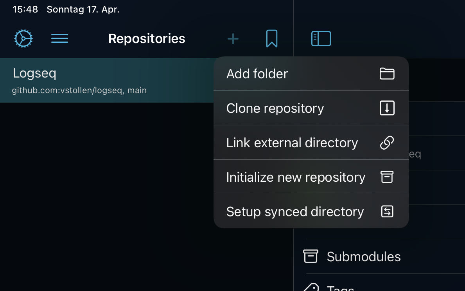
Task: Open the Tags section
Action: click(340, 288)
